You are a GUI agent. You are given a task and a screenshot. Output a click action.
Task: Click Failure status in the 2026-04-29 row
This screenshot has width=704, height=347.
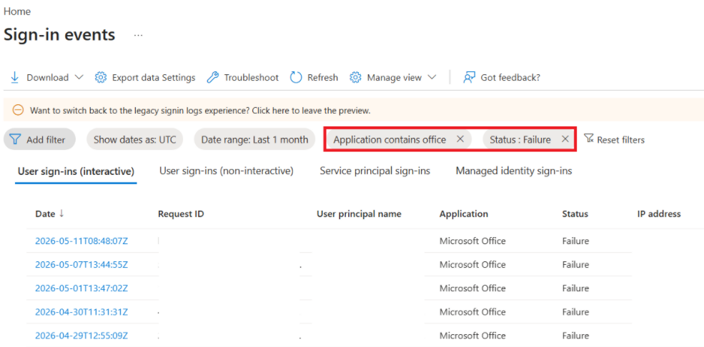575,336
